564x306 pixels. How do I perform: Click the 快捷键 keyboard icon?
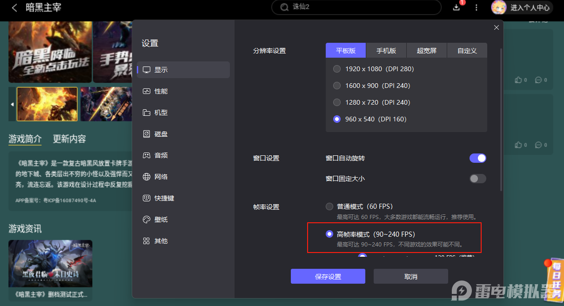[147, 198]
